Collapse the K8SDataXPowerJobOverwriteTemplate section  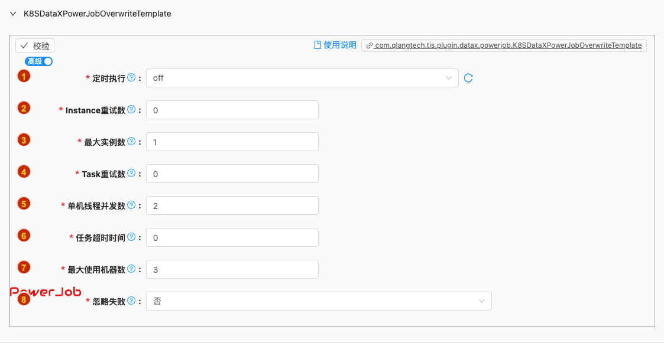pos(13,14)
